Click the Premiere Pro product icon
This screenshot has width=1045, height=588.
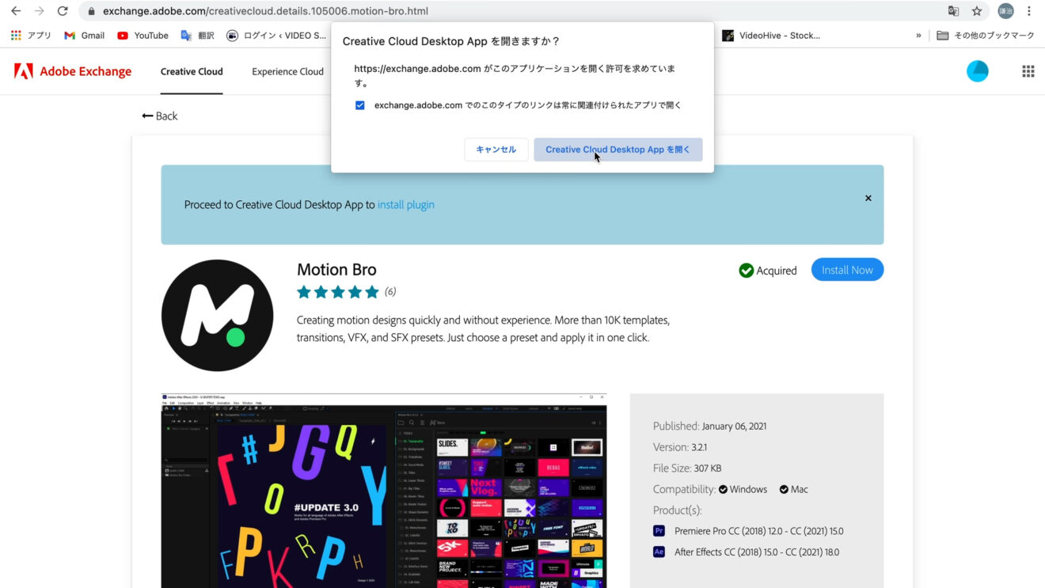[659, 531]
